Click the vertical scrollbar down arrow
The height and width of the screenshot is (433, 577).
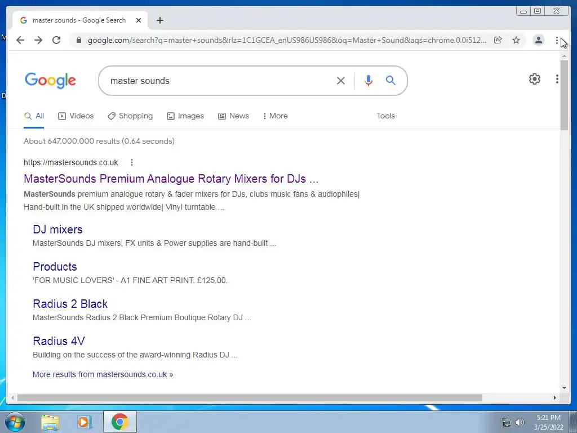[x=565, y=388]
